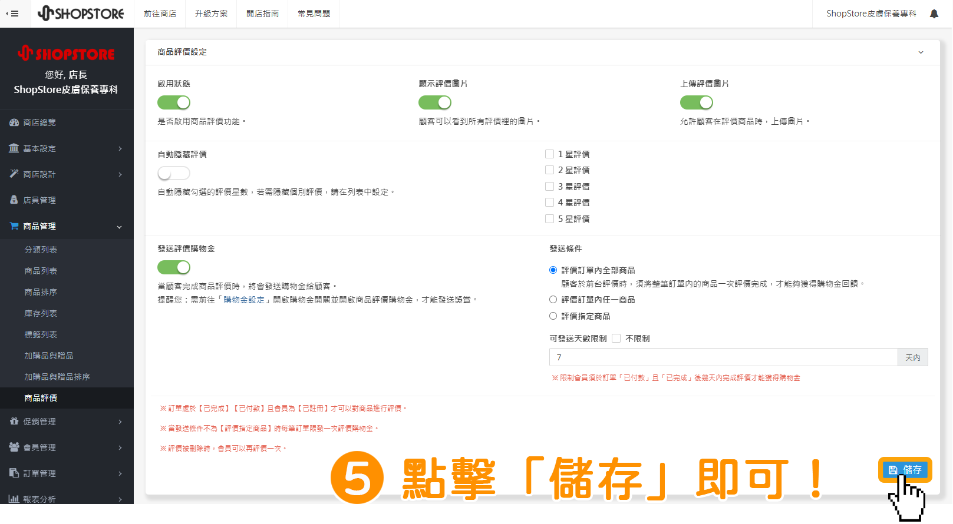Open 開店指南 in top navigation
This screenshot has height=524, width=953.
pyautogui.click(x=263, y=14)
